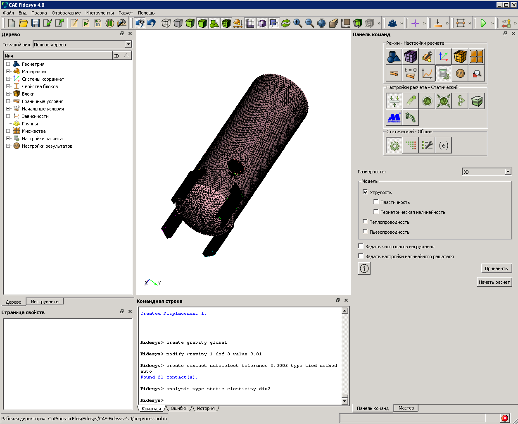Open Blocks orange cube mode icon
The width and height of the screenshot is (518, 424).
click(x=460, y=57)
